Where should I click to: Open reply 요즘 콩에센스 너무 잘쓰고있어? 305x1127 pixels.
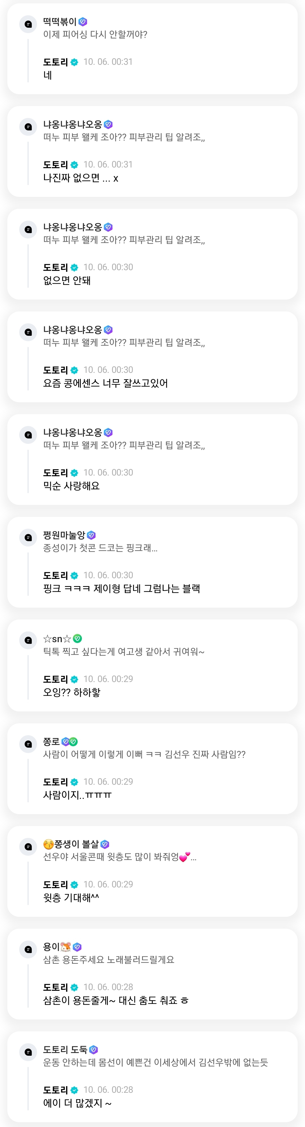tap(105, 383)
